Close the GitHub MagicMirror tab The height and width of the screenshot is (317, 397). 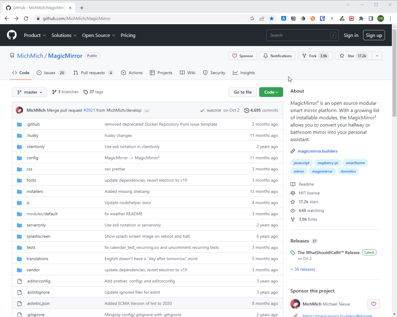(x=70, y=8)
